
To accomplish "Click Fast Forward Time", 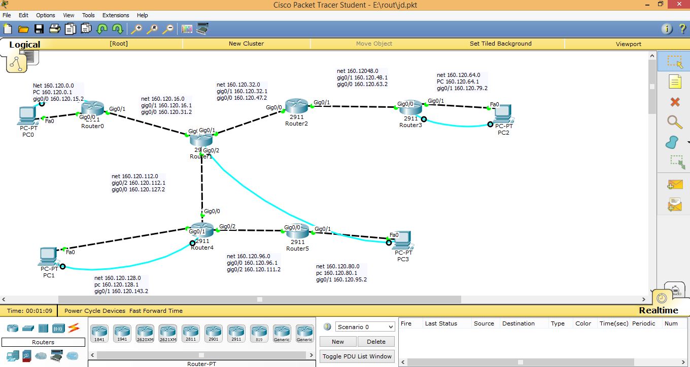I will click(x=156, y=311).
